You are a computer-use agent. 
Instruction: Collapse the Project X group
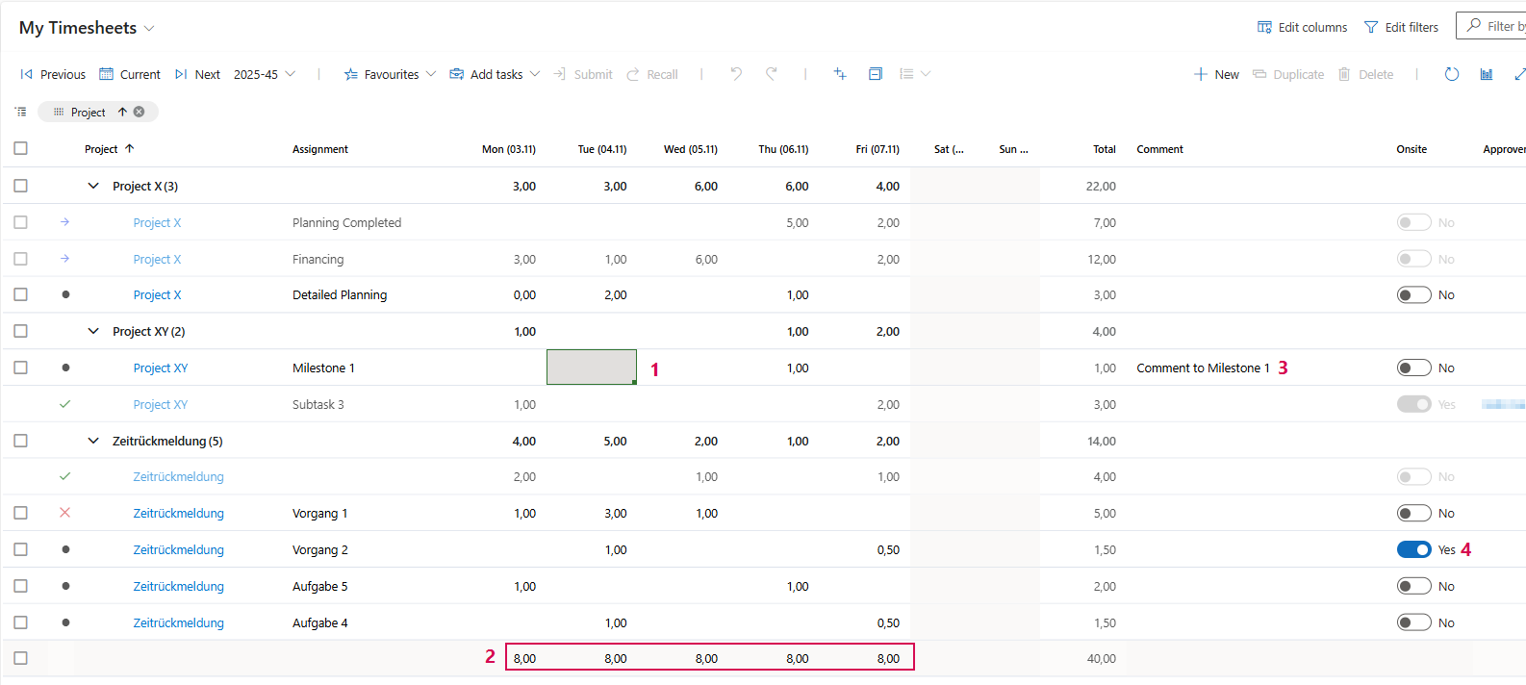coord(93,186)
